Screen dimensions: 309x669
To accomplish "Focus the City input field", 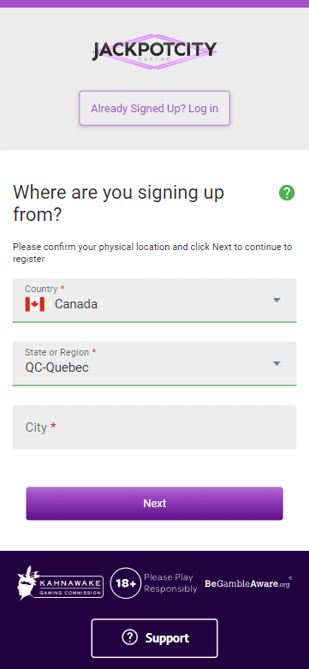I will [x=154, y=427].
